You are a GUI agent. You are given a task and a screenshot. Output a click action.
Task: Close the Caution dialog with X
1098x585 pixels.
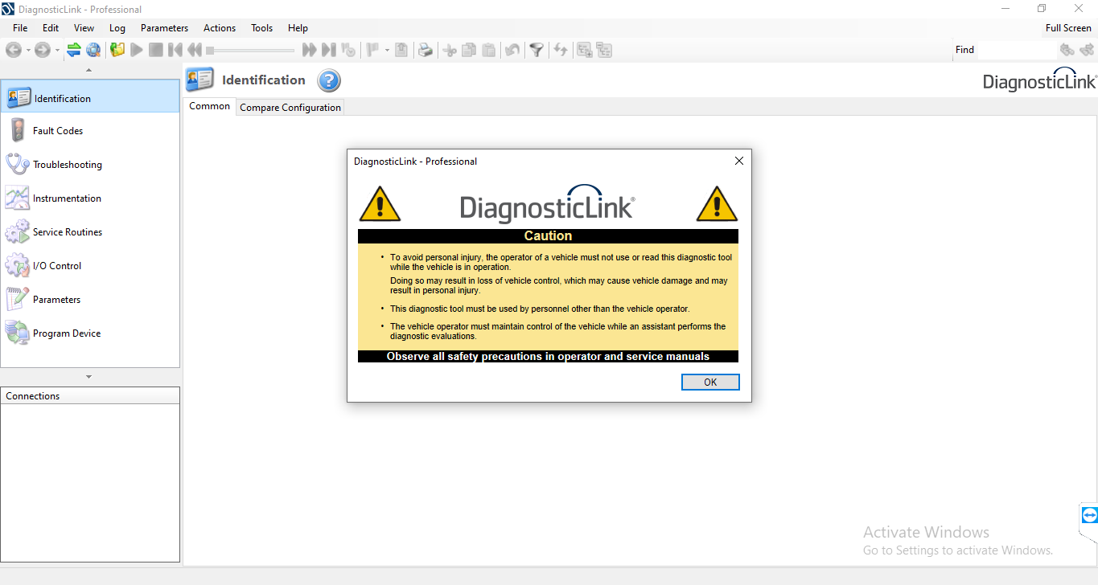[739, 161]
